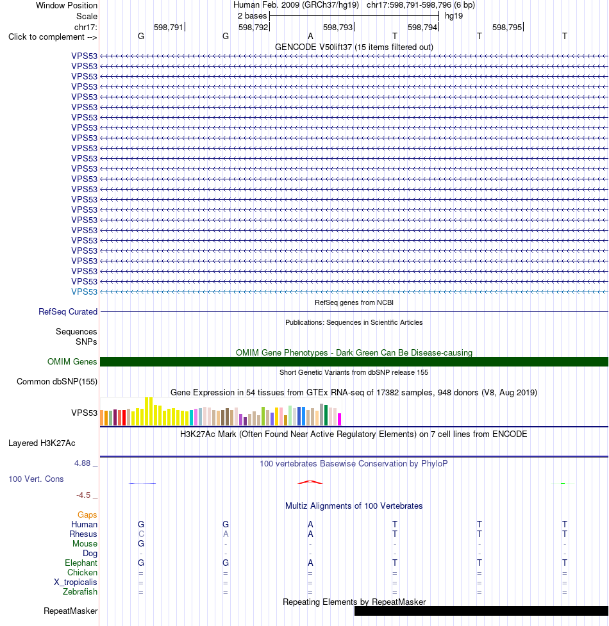609x626 pixels.
Task: Open 'Short Genetic Variants from dbSNP release 155' title
Action: [354, 372]
